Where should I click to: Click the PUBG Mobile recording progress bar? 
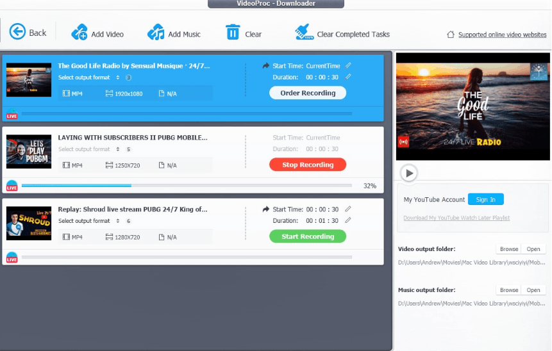coord(187,186)
